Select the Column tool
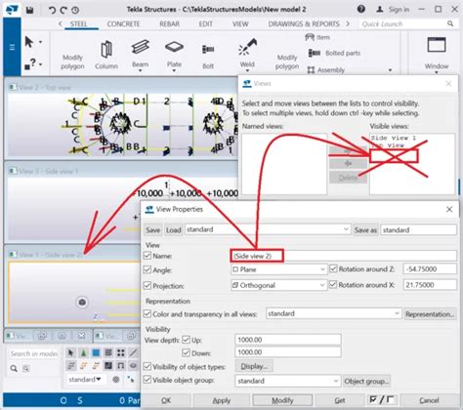Viewport: 463px width, 410px height. 106,55
